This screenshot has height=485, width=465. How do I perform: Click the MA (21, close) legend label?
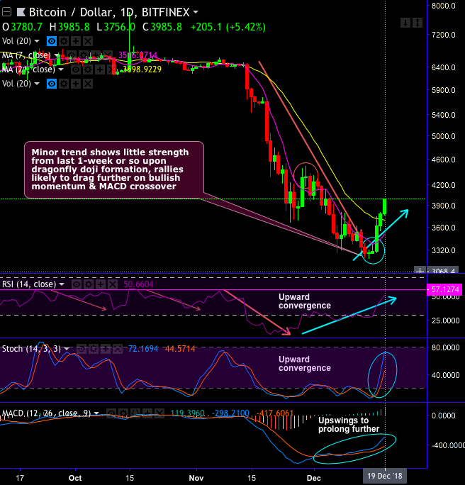(28, 69)
